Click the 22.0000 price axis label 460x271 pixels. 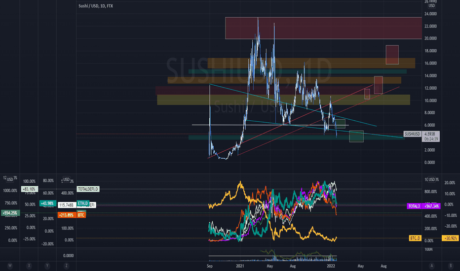(x=430, y=26)
